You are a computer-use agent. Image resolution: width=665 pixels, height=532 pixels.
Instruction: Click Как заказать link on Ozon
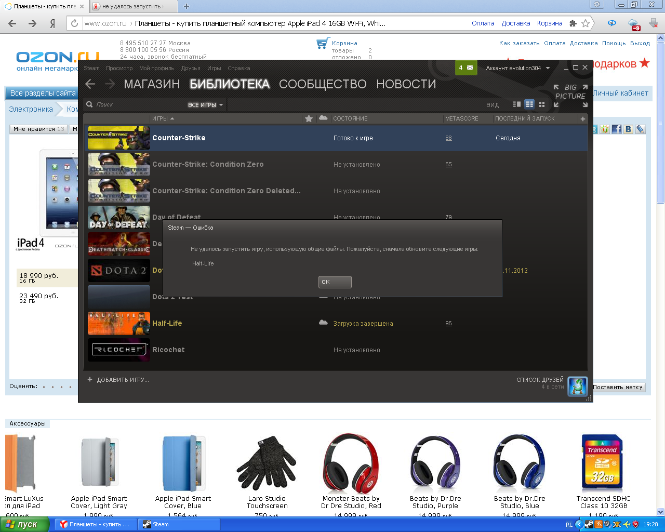pyautogui.click(x=519, y=43)
